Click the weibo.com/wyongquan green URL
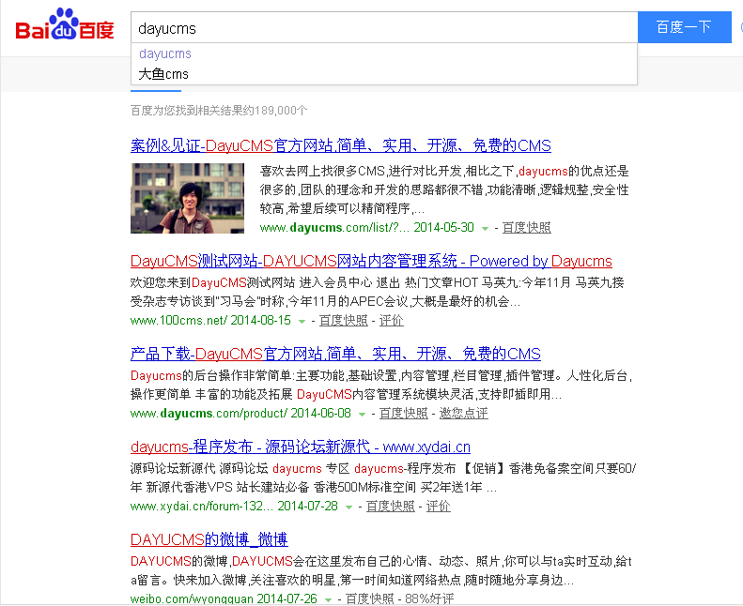Image resolution: width=743 pixels, height=606 pixels. (x=192, y=598)
